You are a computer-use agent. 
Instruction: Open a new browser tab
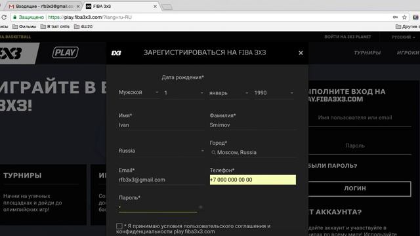167,7
